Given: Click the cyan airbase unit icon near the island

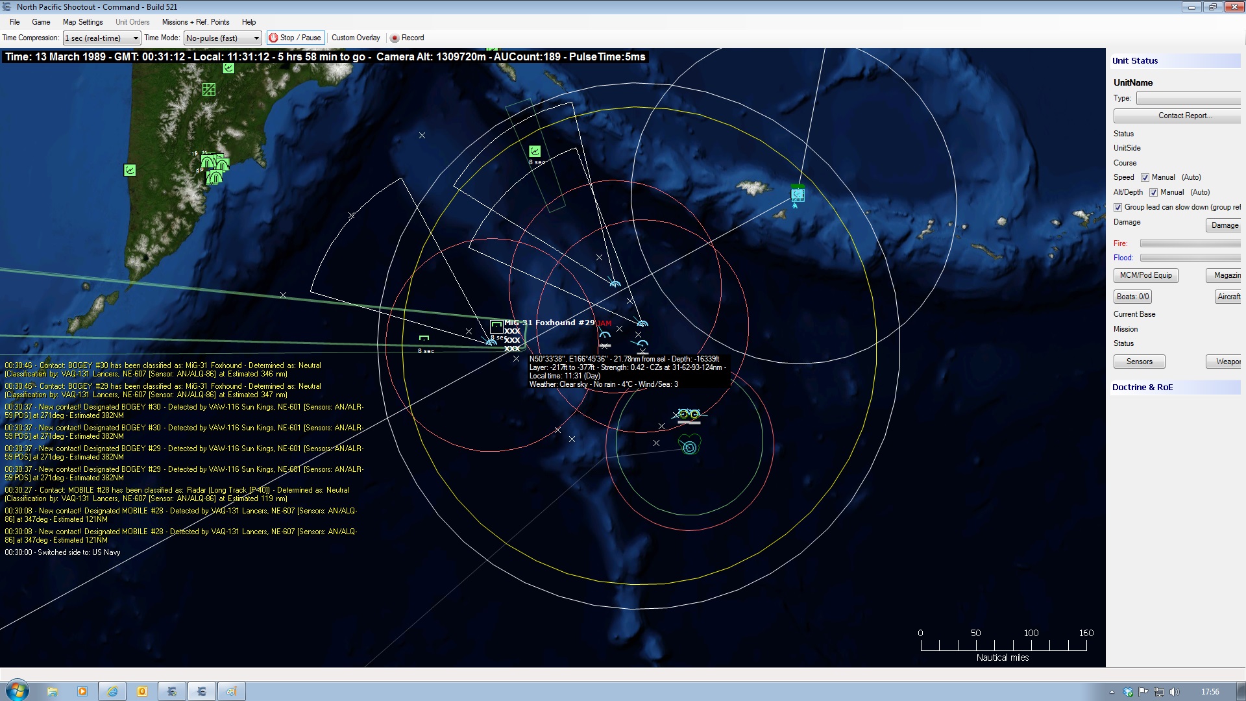Looking at the screenshot, I should pos(798,193).
